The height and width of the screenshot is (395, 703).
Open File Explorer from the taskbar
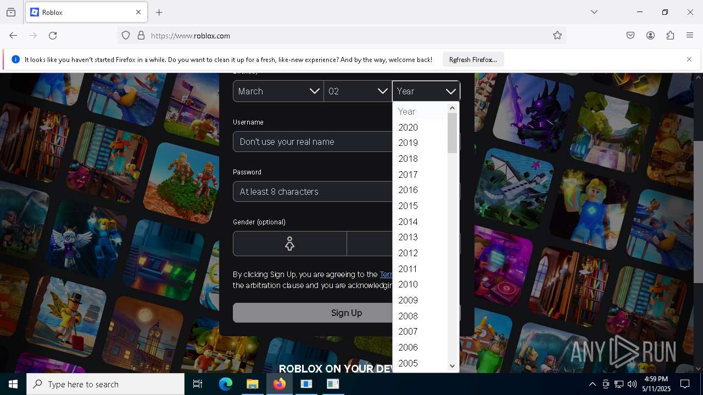(x=252, y=384)
